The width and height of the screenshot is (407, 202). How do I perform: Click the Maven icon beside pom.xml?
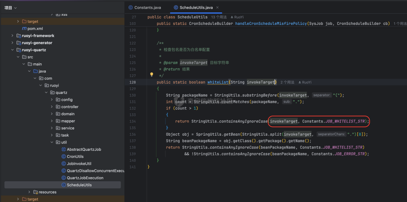tap(24, 29)
